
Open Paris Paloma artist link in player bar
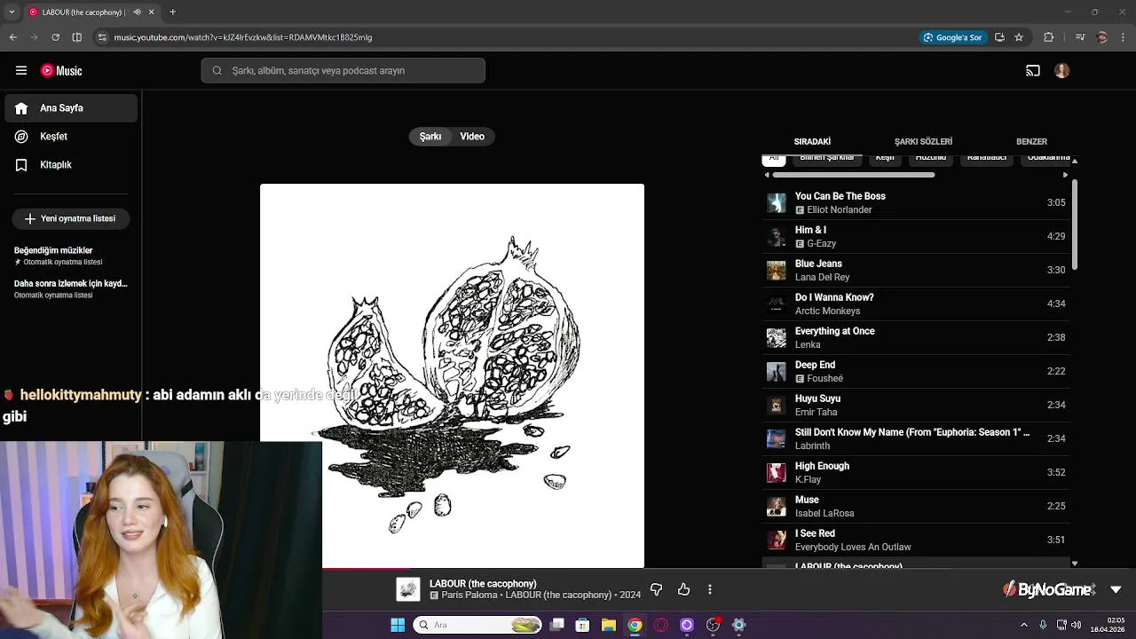click(x=469, y=596)
